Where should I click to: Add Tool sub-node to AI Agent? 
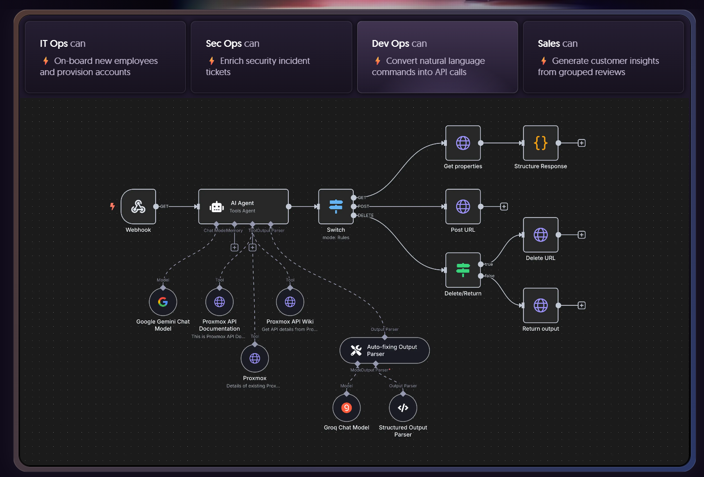[252, 247]
